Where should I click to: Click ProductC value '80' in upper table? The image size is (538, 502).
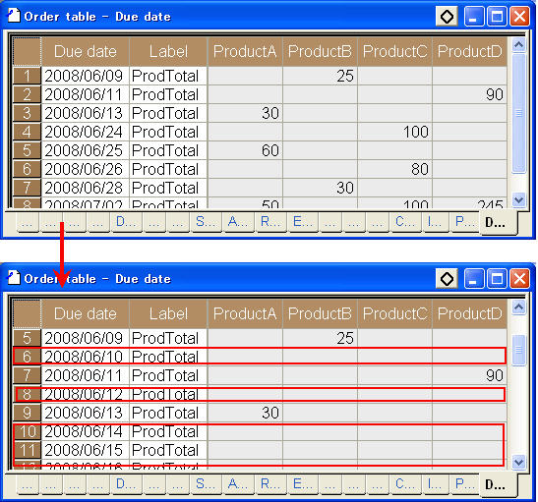pyautogui.click(x=395, y=169)
